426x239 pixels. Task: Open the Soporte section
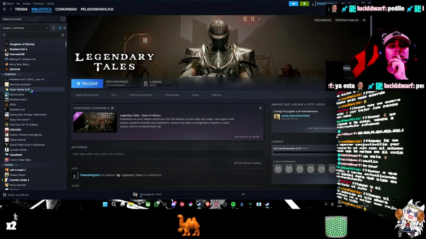click(x=217, y=95)
